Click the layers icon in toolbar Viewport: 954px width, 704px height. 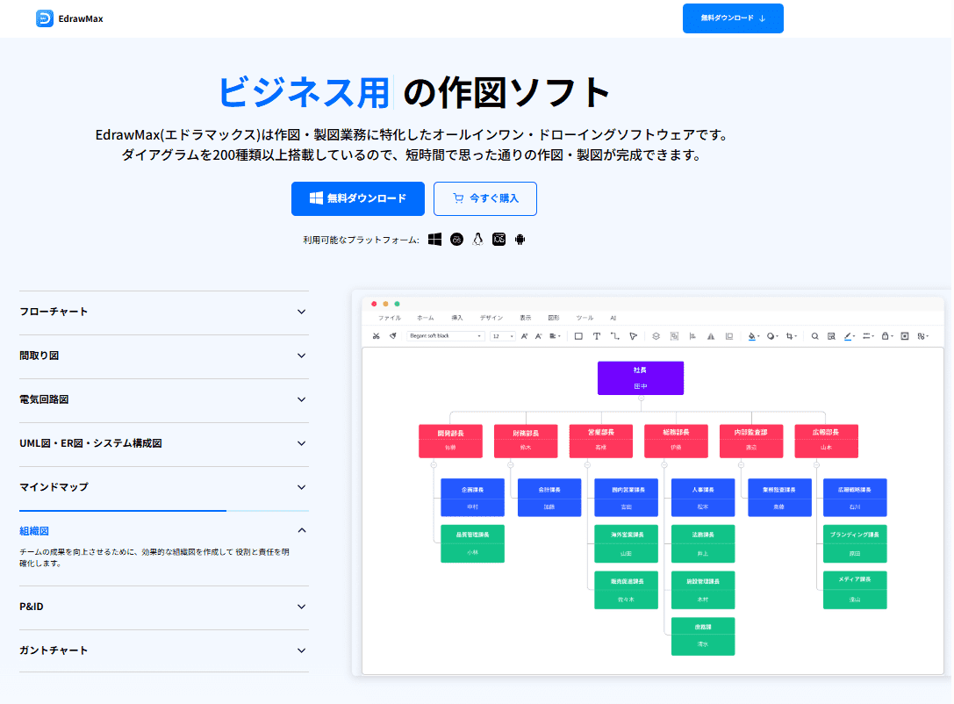(x=656, y=336)
